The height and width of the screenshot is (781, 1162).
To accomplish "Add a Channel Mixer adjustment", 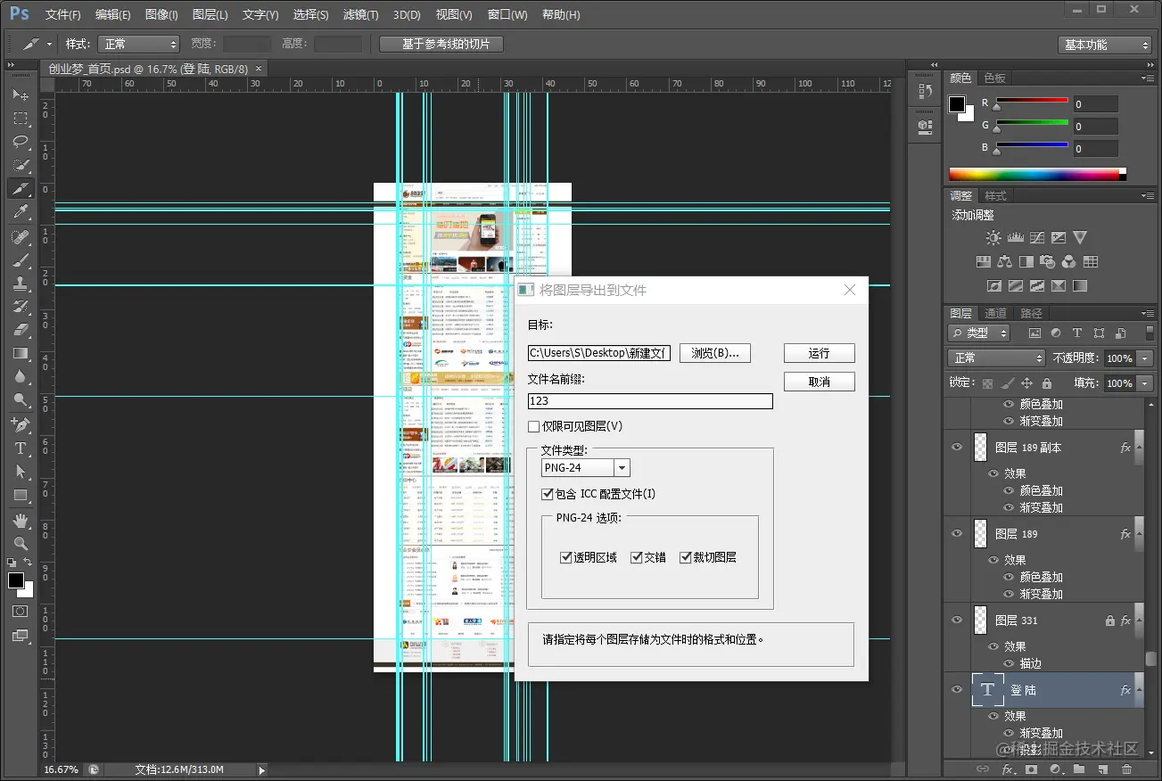I will pos(1068,262).
